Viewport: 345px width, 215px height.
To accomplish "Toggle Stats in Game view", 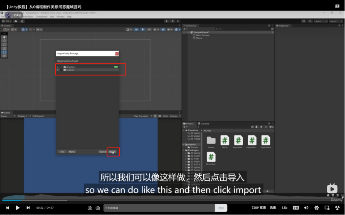I will (x=165, y=116).
